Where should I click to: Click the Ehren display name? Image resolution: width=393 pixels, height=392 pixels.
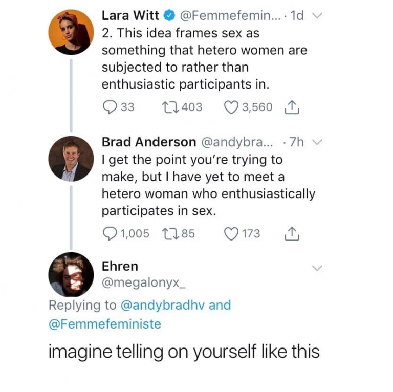120,266
